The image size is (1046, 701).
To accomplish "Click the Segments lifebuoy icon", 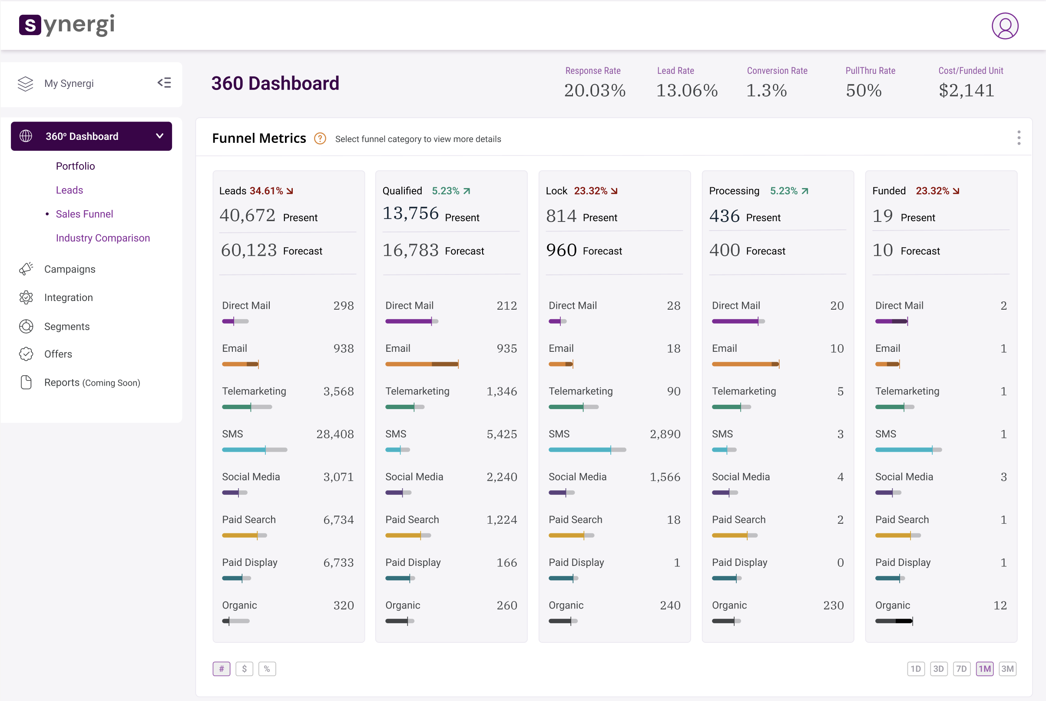I will pos(26,326).
